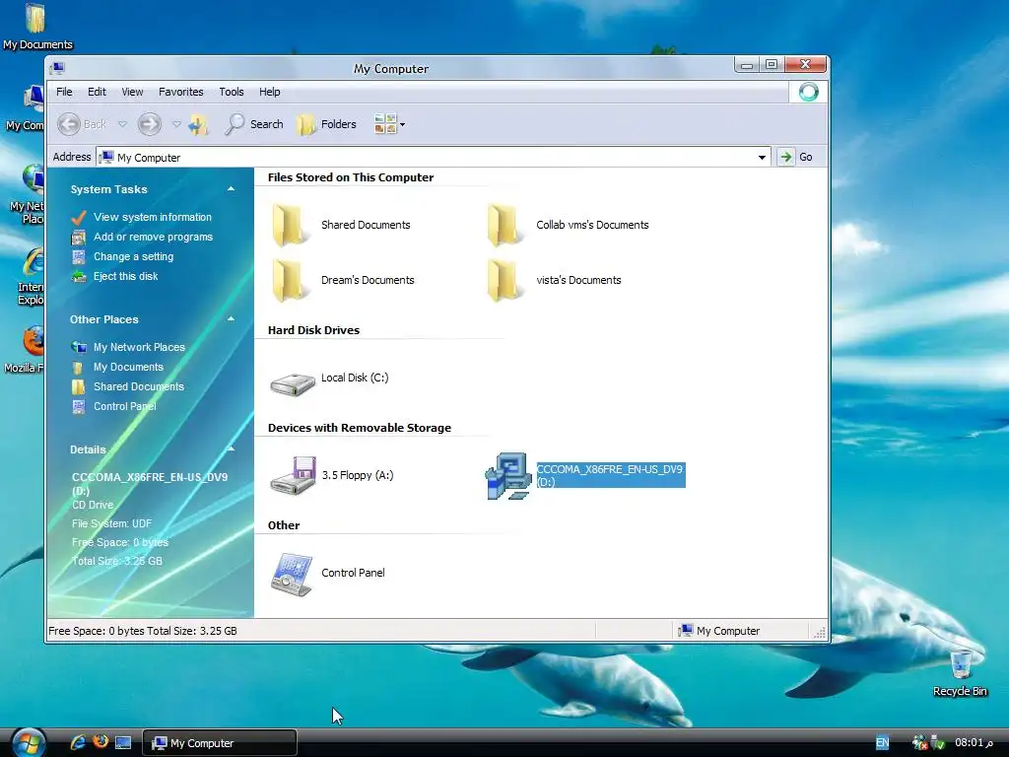Collapse the System Tasks panel
Screen dimensions: 1009x757
click(x=231, y=188)
